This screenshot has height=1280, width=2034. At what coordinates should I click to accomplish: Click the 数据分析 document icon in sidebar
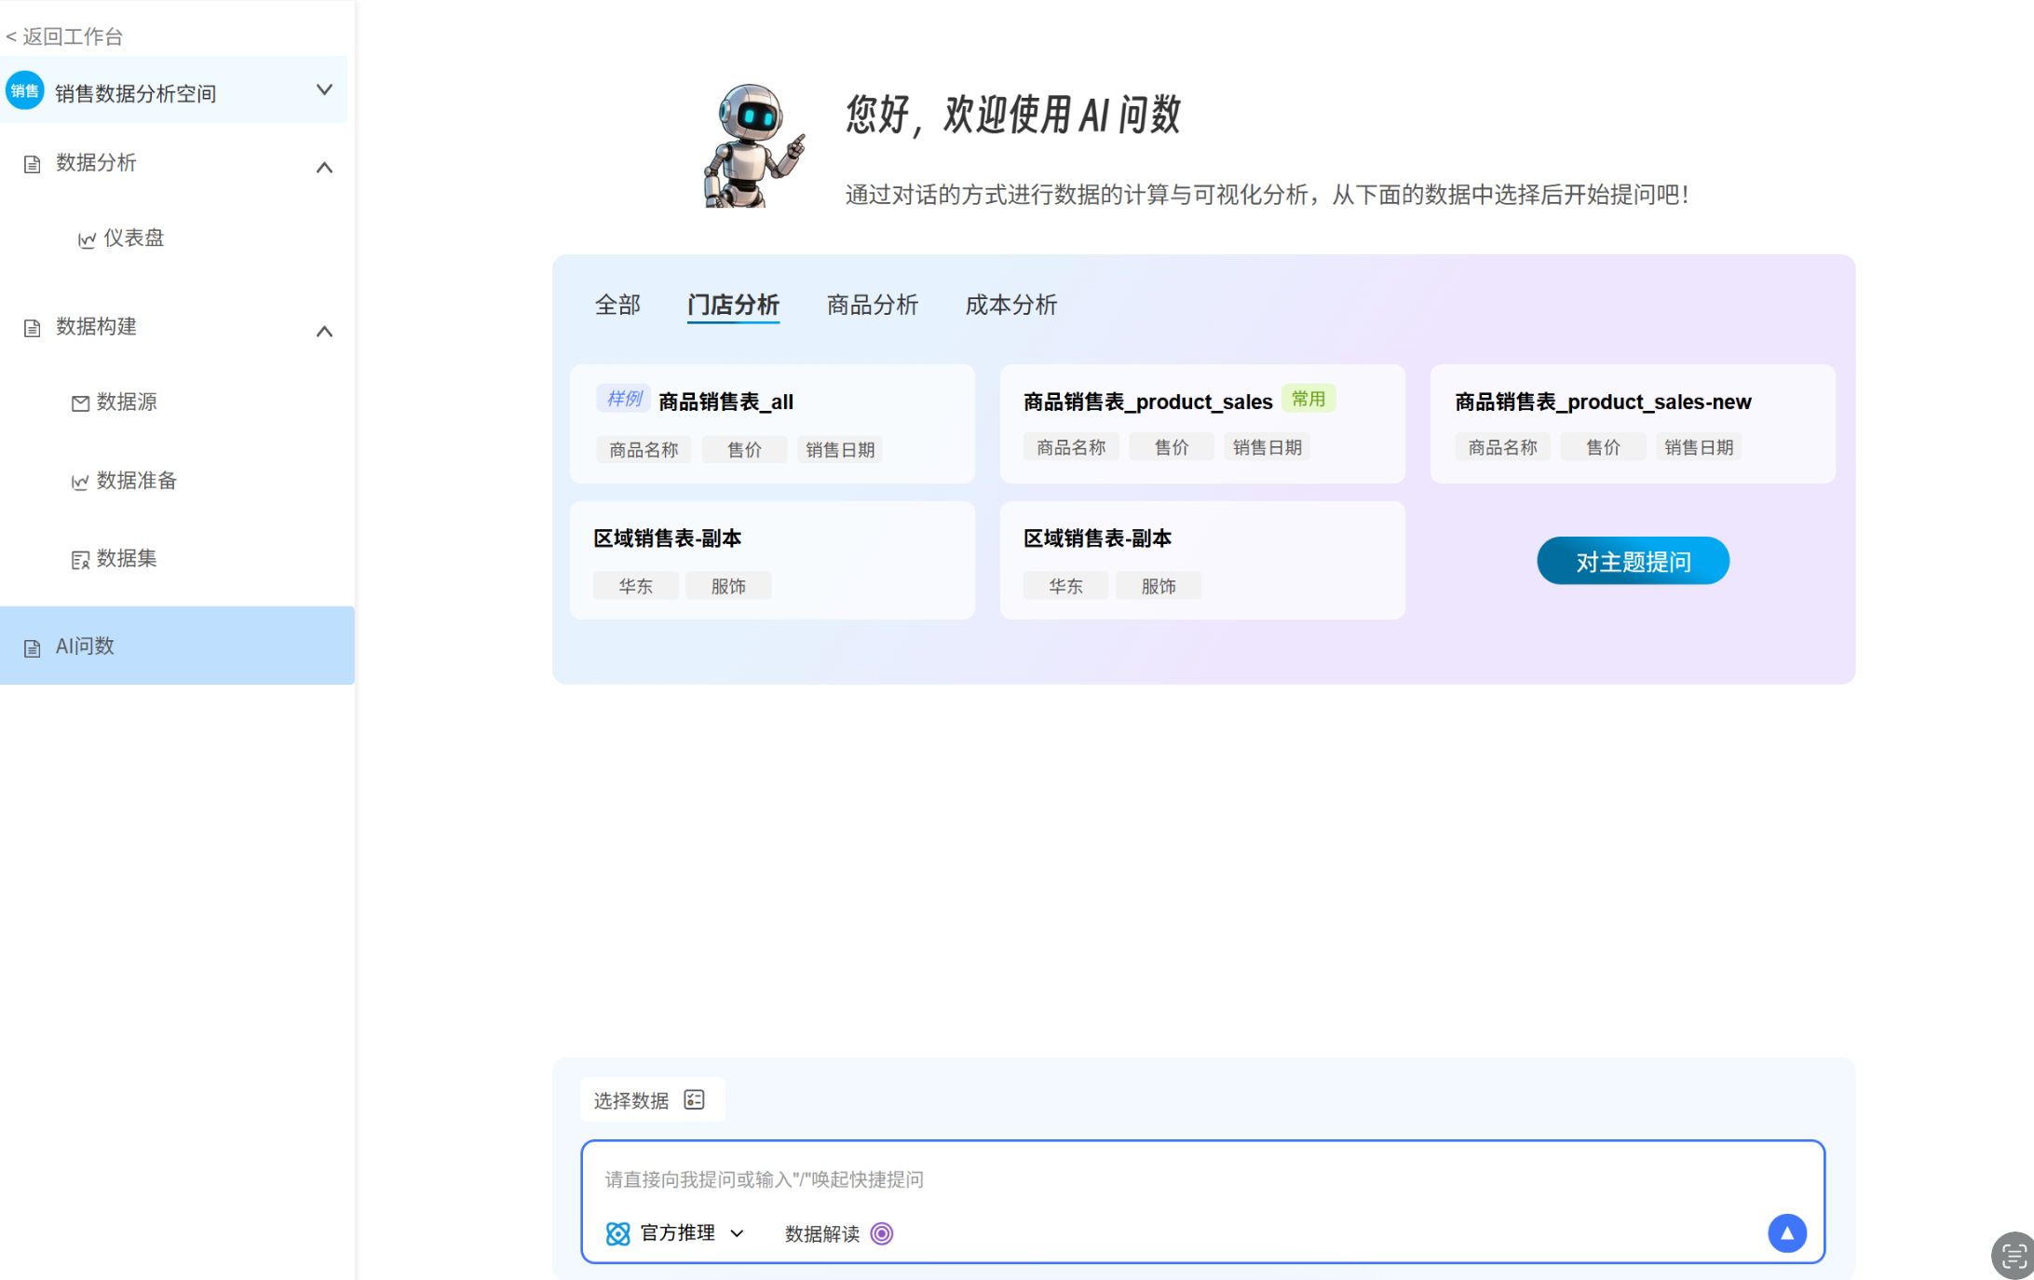coord(33,165)
